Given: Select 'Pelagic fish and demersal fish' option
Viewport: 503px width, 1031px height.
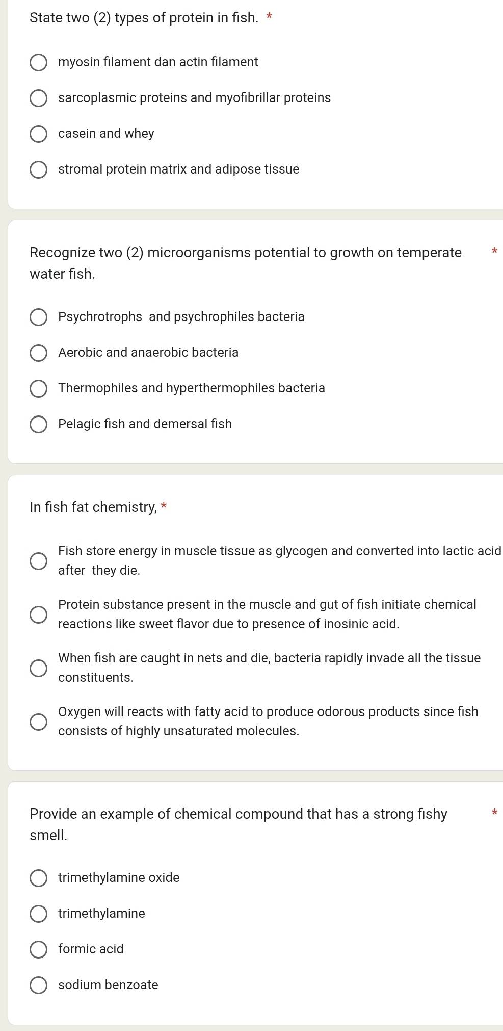Looking at the screenshot, I should (x=38, y=424).
